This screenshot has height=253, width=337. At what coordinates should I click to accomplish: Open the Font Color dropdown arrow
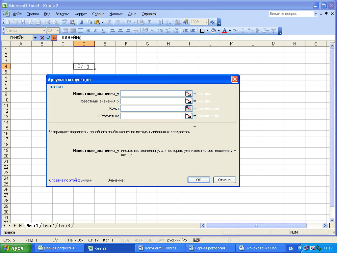(x=230, y=31)
